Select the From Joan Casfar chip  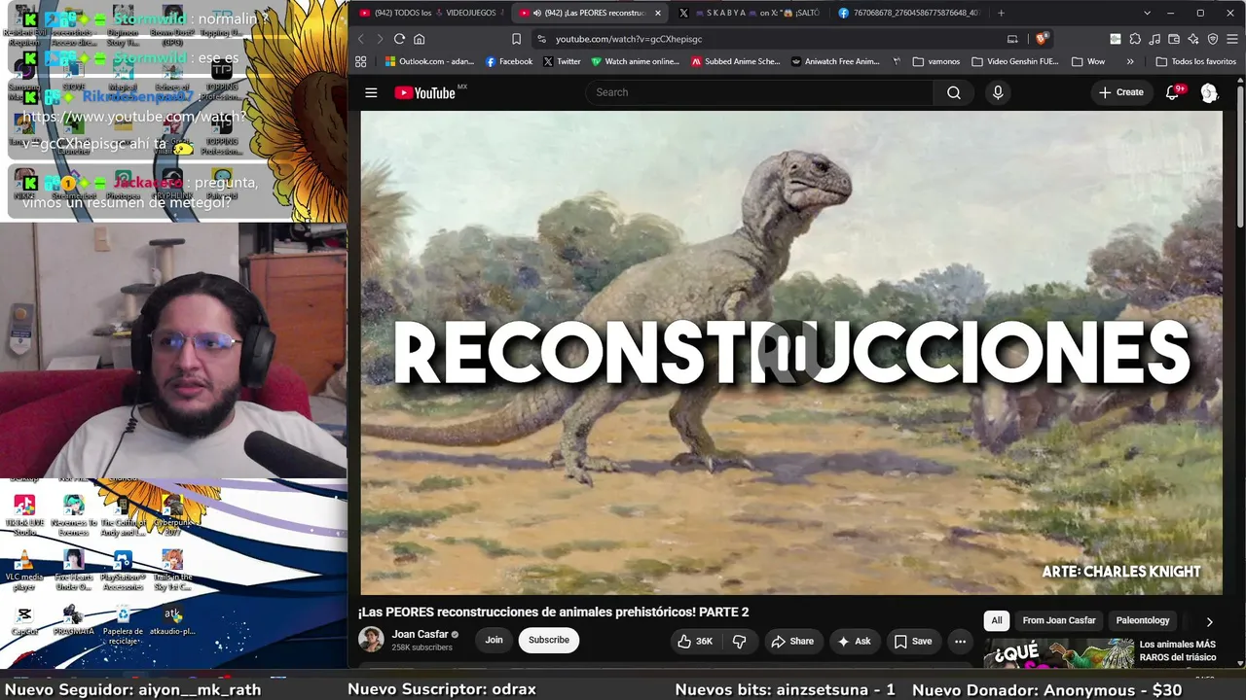tap(1059, 620)
